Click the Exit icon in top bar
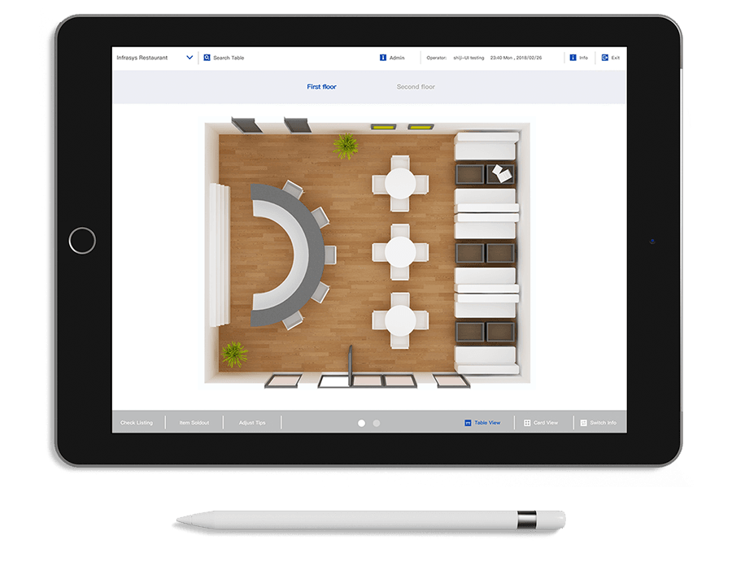This screenshot has width=732, height=562. coord(603,58)
